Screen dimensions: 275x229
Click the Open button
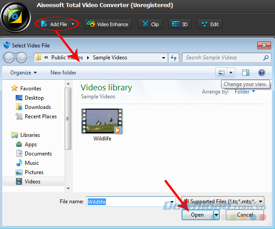point(197,215)
